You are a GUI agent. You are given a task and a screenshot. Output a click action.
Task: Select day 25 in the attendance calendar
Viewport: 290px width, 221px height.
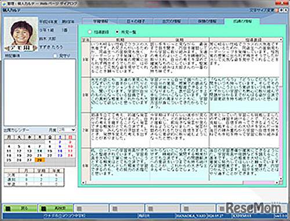[9, 160]
